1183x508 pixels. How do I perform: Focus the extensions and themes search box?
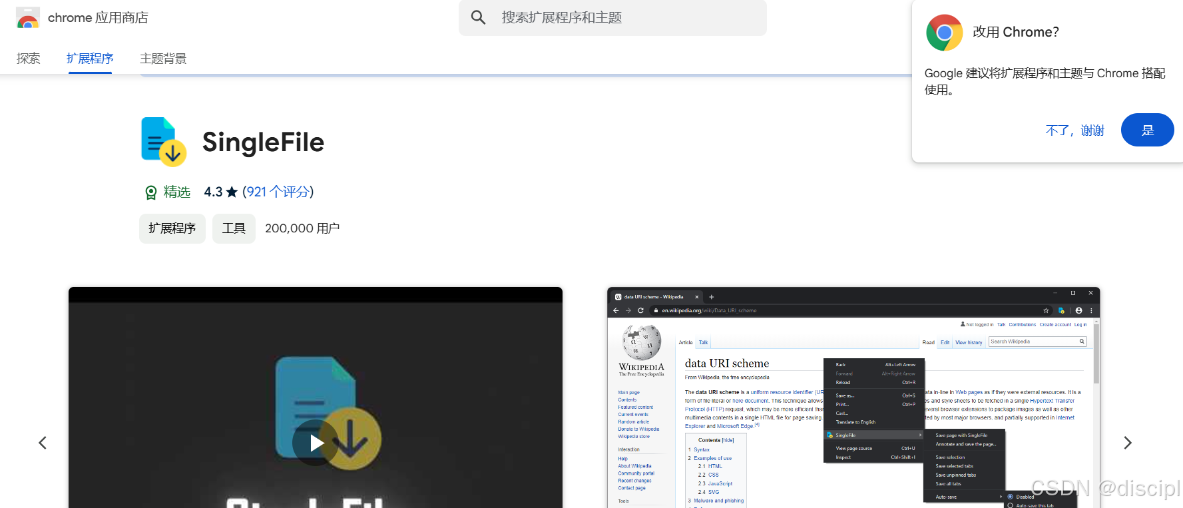(612, 17)
